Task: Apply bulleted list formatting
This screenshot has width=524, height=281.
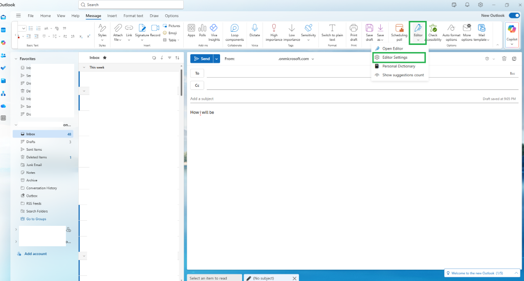Action: (31, 29)
